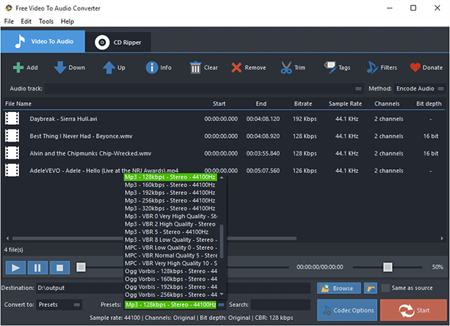
Task: Clear the file list with trash icon
Action: point(195,68)
